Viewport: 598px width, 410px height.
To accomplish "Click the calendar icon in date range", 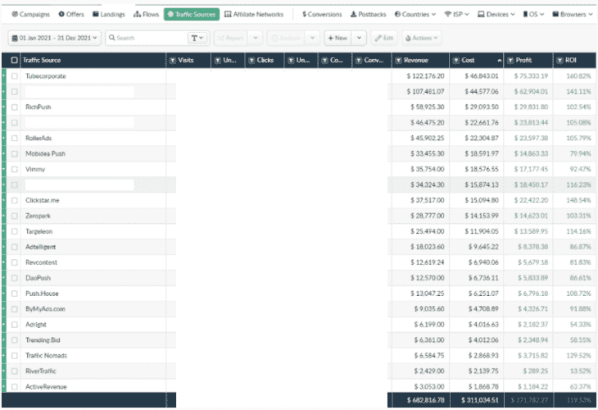I will coord(15,38).
